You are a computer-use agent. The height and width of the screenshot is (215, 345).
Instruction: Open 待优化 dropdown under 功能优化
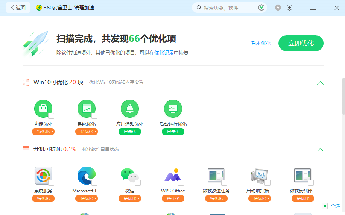pos(43,132)
